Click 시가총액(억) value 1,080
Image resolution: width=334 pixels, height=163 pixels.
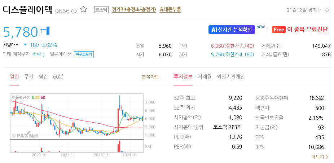click(x=236, y=118)
